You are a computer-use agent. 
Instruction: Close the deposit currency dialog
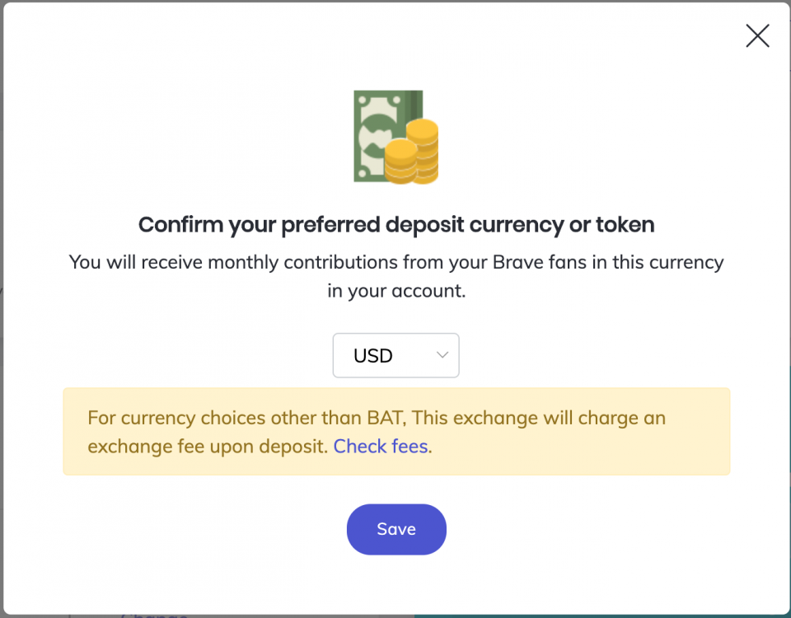pyautogui.click(x=757, y=35)
